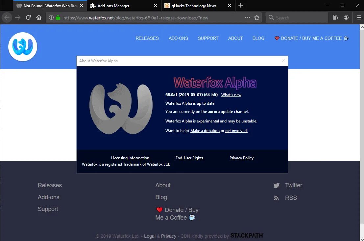Close the Add-ons Manager tab
The width and height of the screenshot is (364, 241).
(156, 6)
